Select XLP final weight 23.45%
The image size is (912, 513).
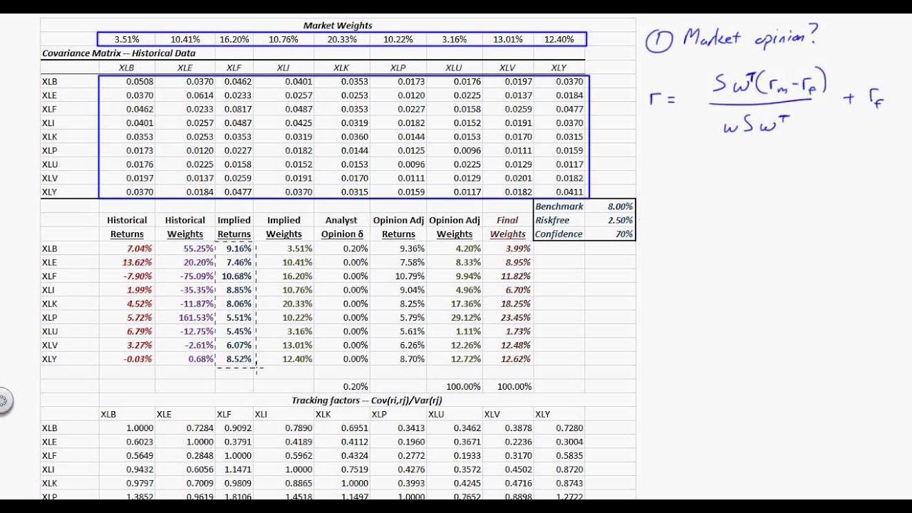point(516,317)
